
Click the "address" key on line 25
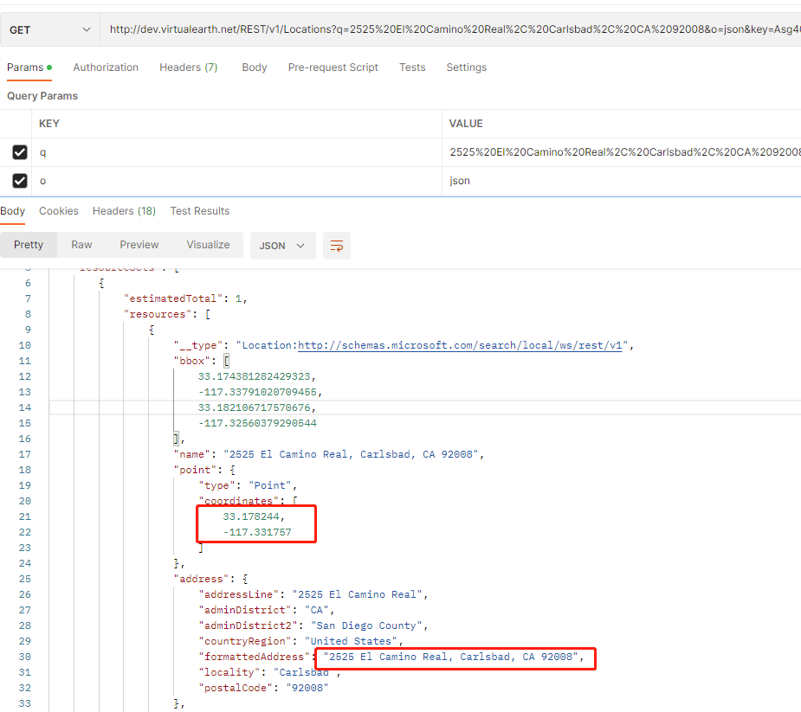201,579
